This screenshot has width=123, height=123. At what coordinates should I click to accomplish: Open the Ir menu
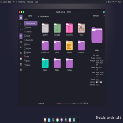[16, 2]
